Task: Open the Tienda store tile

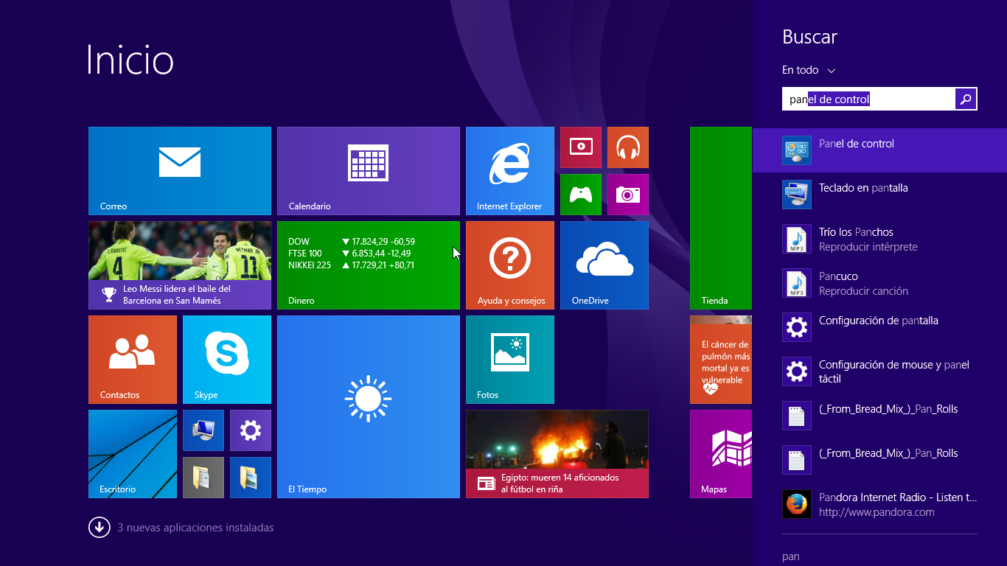Action: point(721,218)
